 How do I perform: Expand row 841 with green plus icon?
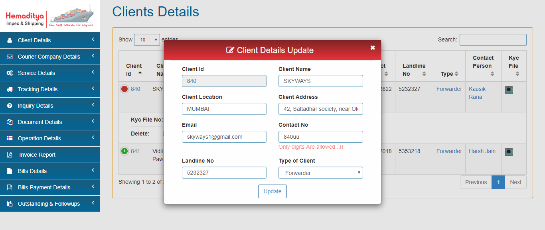pos(124,151)
